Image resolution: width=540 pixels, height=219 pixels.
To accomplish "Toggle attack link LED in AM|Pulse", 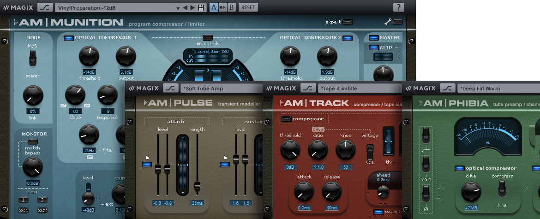I will pos(146,164).
